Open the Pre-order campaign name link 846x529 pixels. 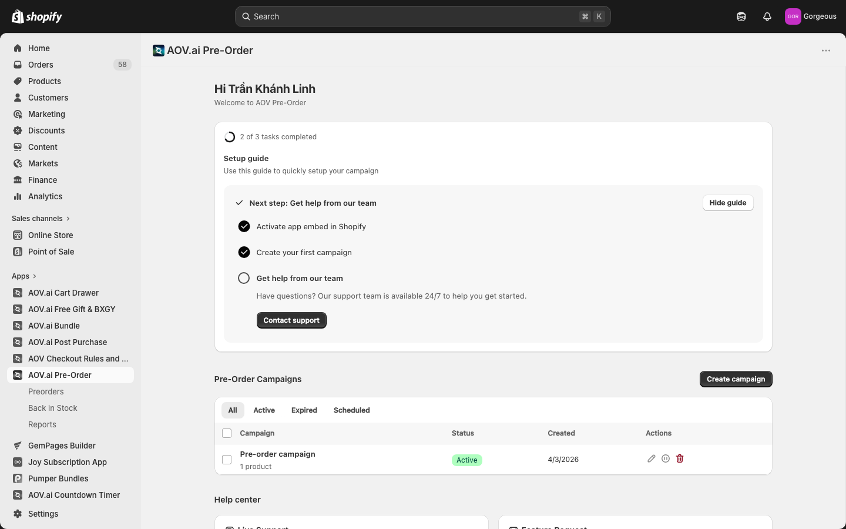(x=277, y=454)
